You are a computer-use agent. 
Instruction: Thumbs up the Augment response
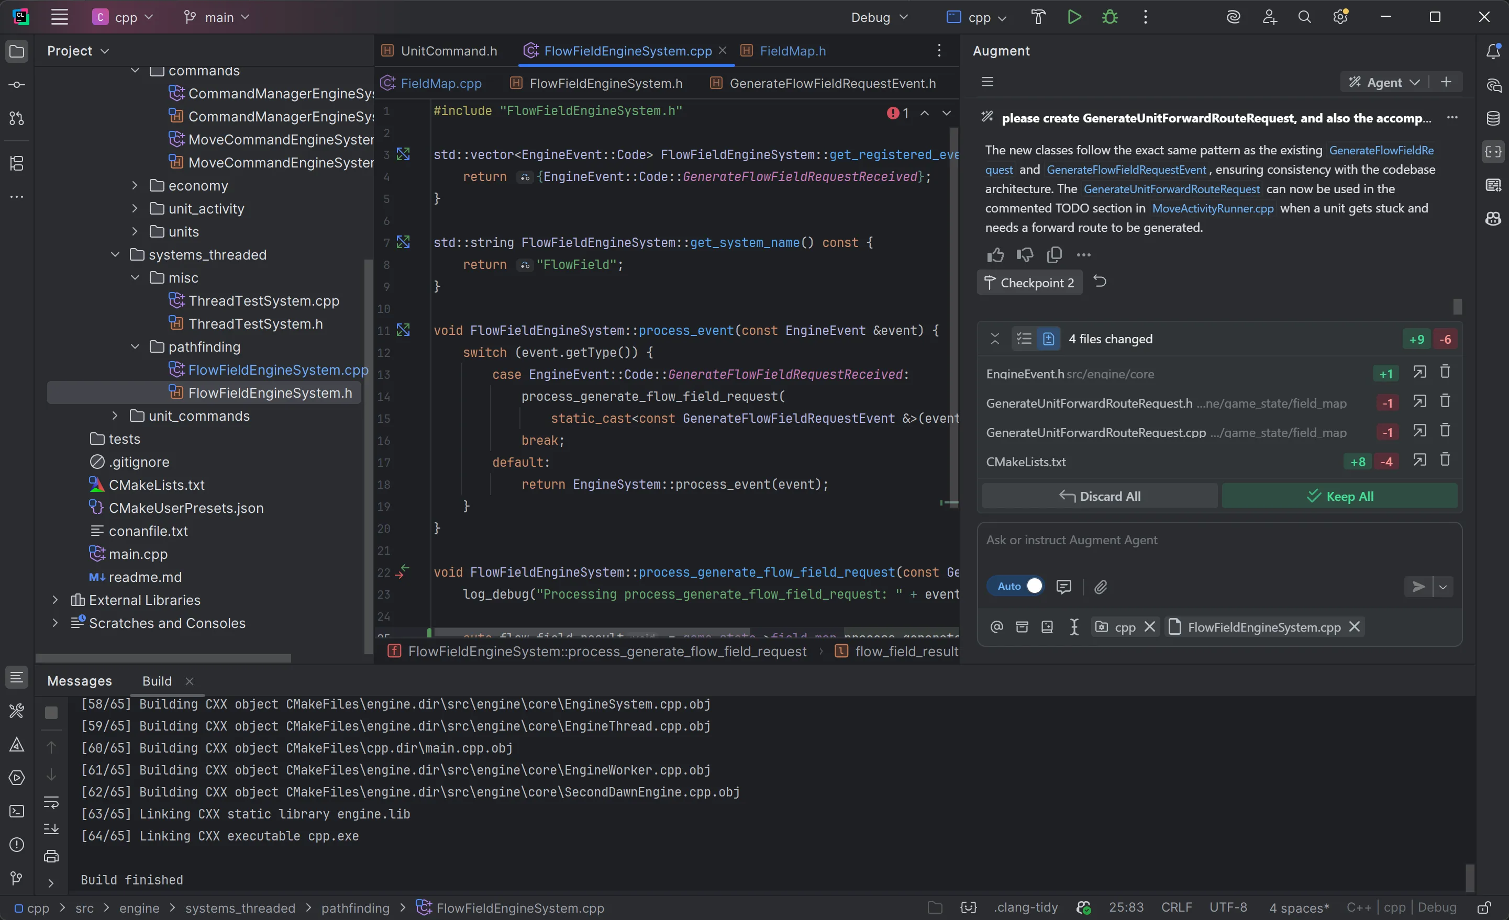point(995,255)
